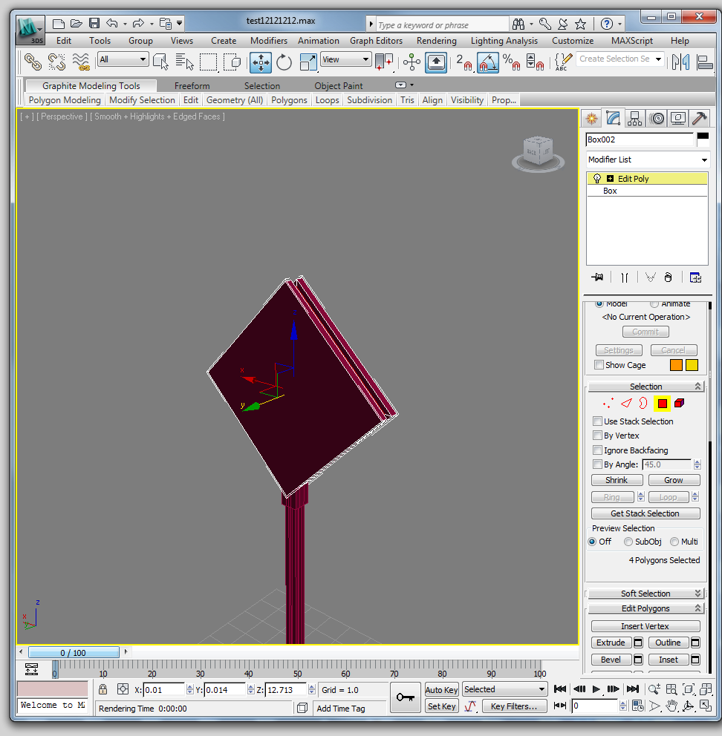722x736 pixels.
Task: Click the Extrude button
Action: click(611, 643)
